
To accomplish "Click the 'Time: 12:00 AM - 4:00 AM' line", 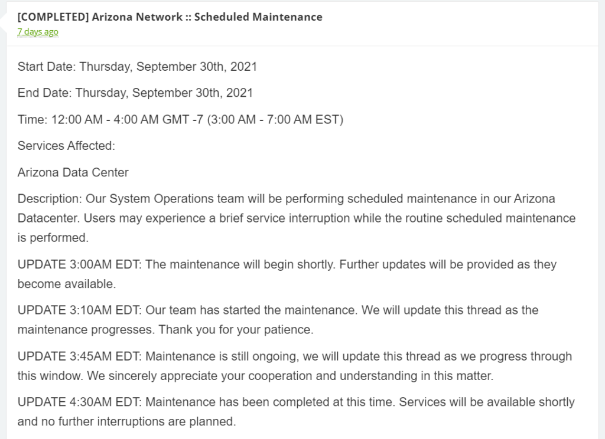I will [x=180, y=119].
